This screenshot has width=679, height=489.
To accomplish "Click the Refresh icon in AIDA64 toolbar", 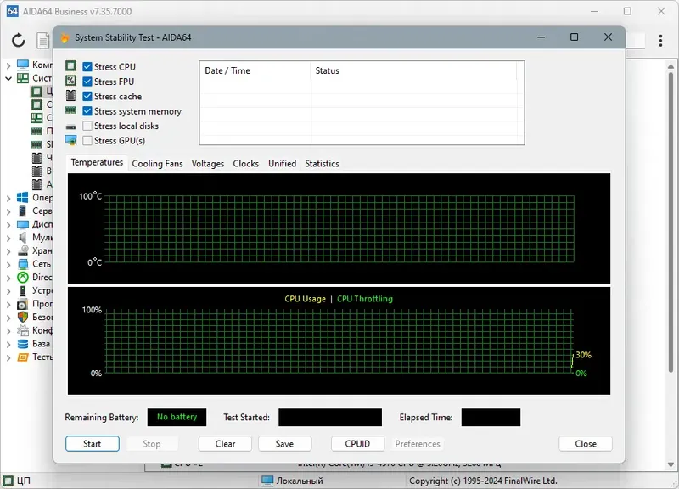I will pos(18,40).
